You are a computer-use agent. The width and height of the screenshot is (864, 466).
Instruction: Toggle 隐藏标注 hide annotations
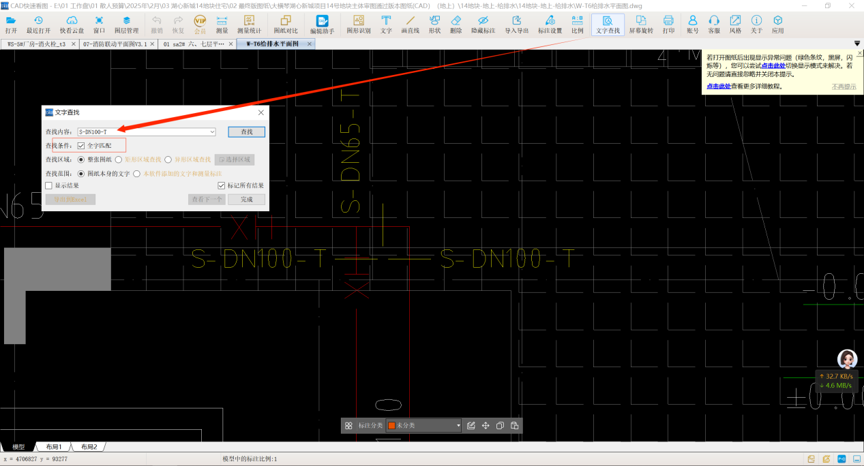point(483,25)
